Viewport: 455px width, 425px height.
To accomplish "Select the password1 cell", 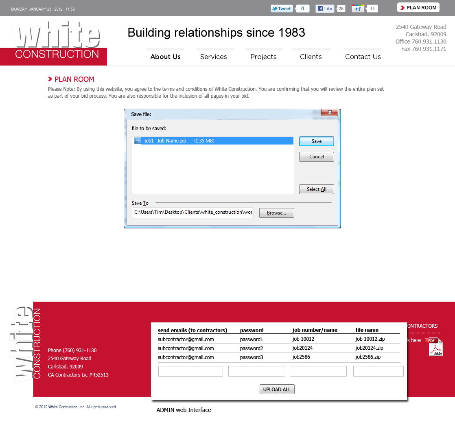I will pyautogui.click(x=251, y=340).
